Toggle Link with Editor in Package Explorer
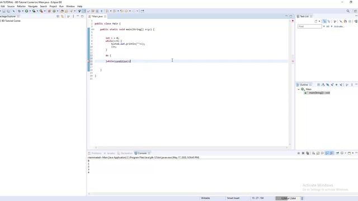The image size is (358, 201). click(62, 16)
